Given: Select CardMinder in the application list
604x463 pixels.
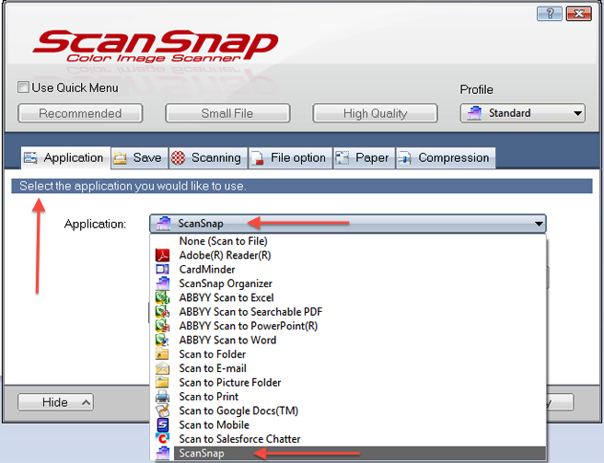Looking at the screenshot, I should (x=348, y=270).
